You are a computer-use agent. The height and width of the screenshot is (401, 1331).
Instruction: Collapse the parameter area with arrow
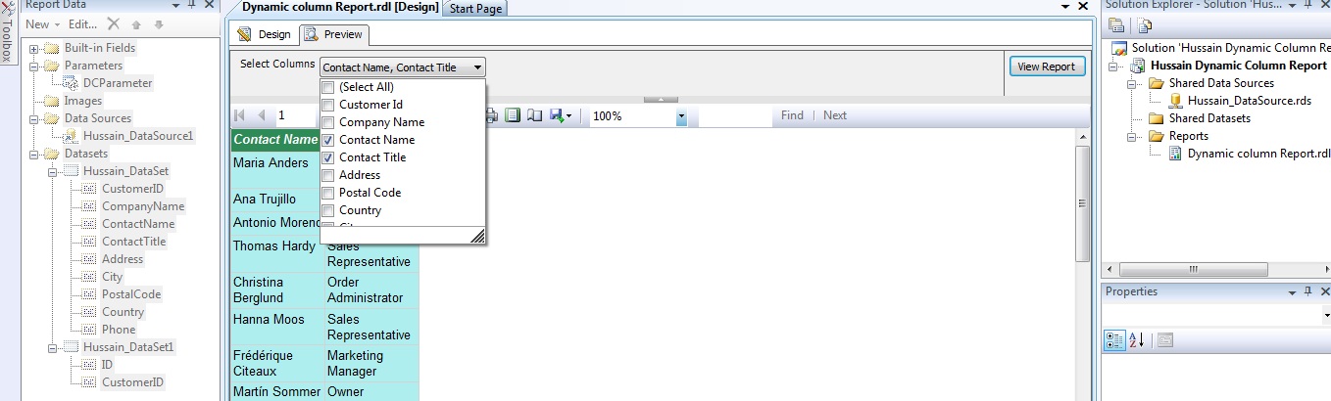(661, 100)
